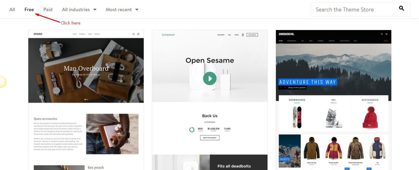
Task: Click the snowboard product image
Action: click(297, 117)
